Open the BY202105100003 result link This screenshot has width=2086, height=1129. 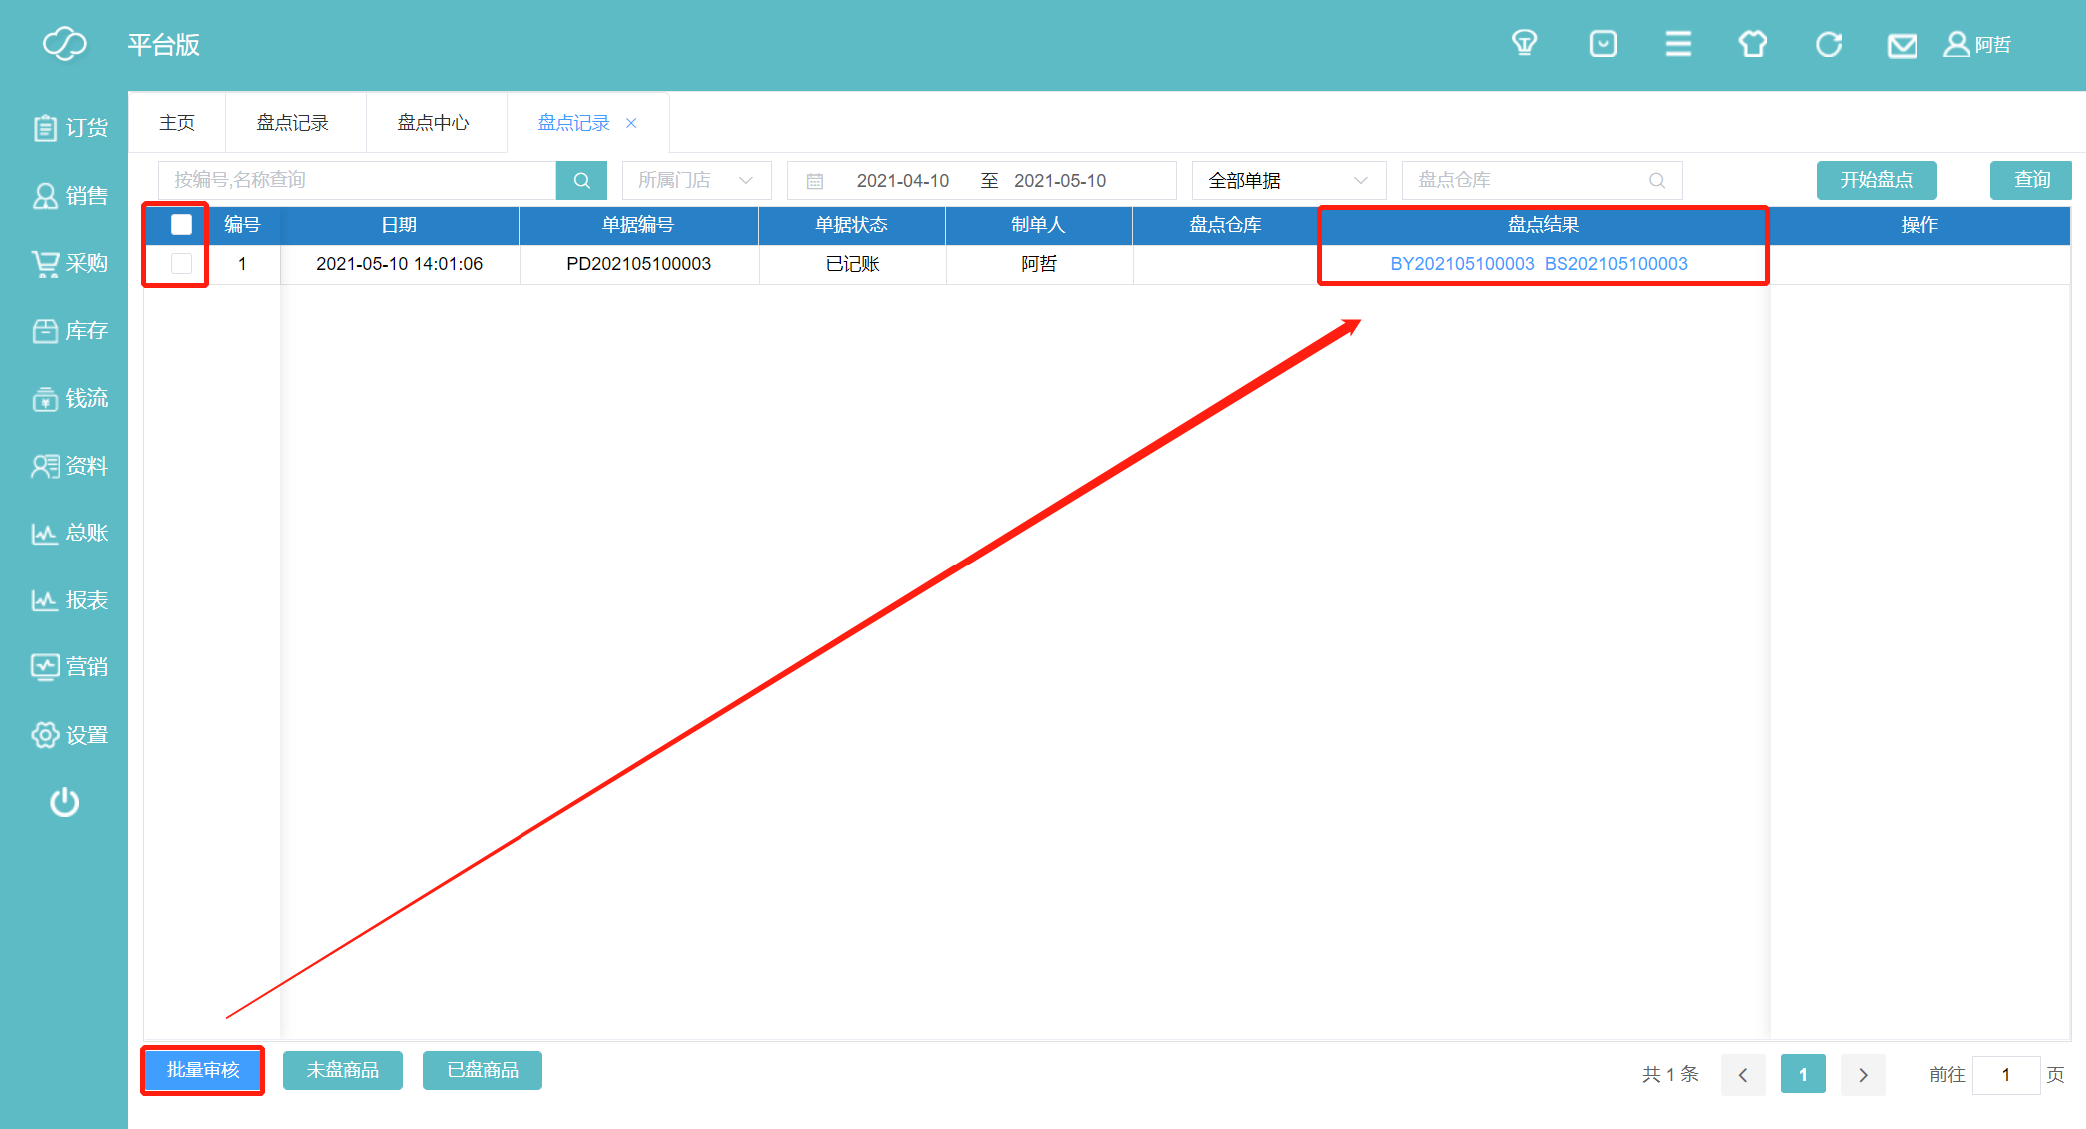tap(1462, 264)
